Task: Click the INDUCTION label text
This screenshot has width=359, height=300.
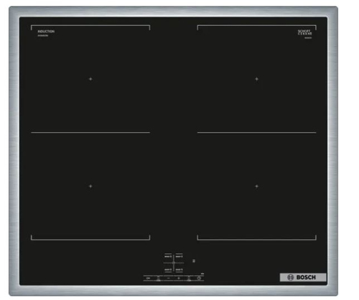Action: tap(46, 32)
